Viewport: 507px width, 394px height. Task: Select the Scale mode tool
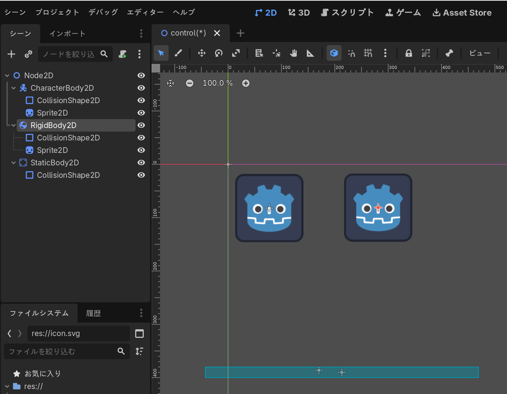coord(236,53)
